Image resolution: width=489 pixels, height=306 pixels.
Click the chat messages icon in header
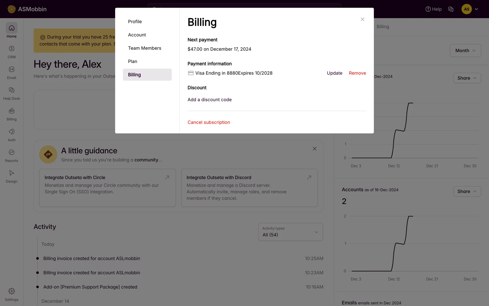[451, 9]
